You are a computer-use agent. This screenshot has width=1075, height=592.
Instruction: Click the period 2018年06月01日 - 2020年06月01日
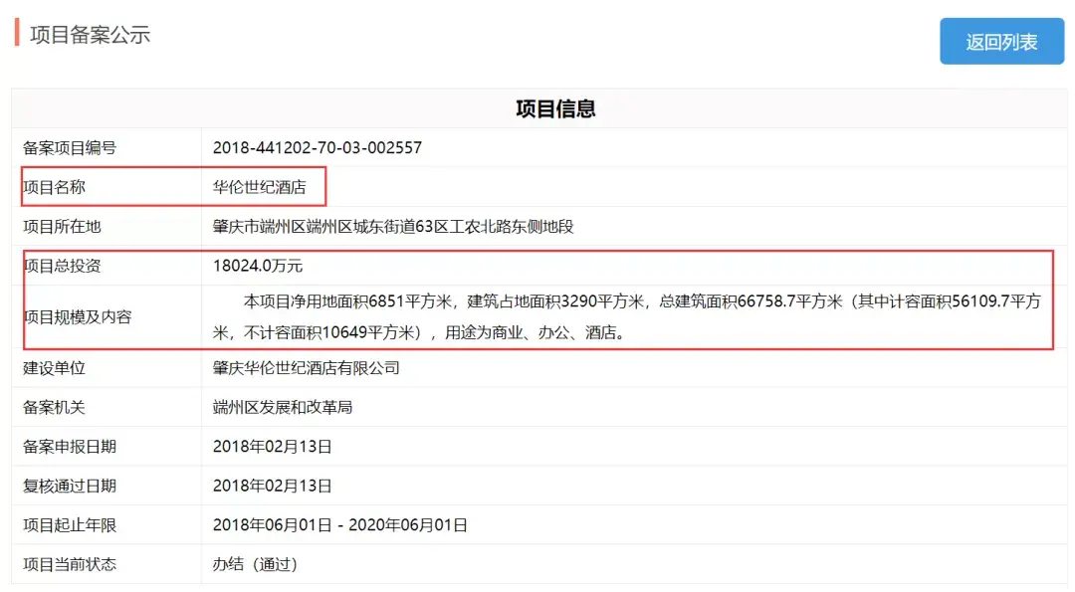tap(339, 525)
